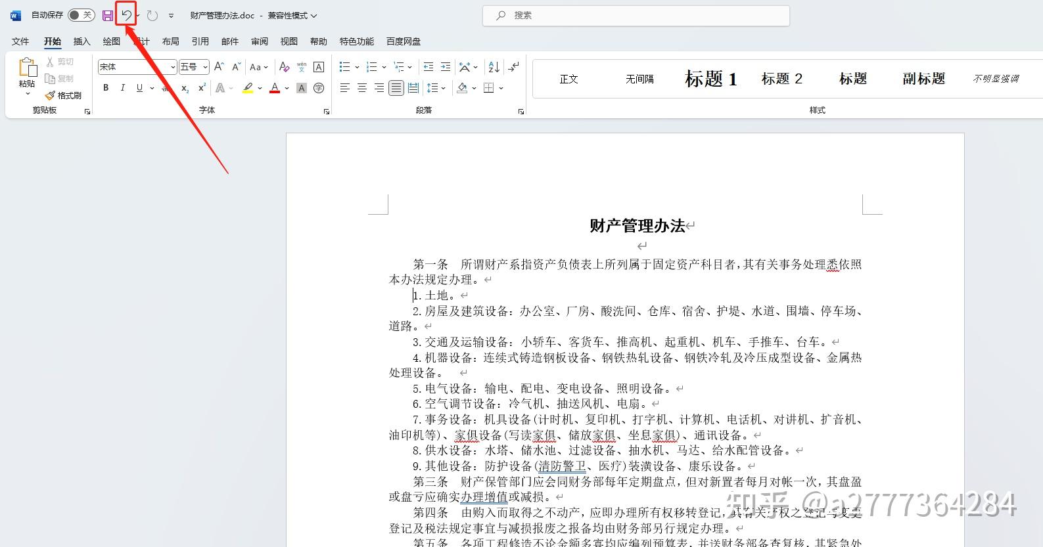This screenshot has width=1043, height=547.
Task: Toggle Italic formatting
Action: [x=122, y=88]
